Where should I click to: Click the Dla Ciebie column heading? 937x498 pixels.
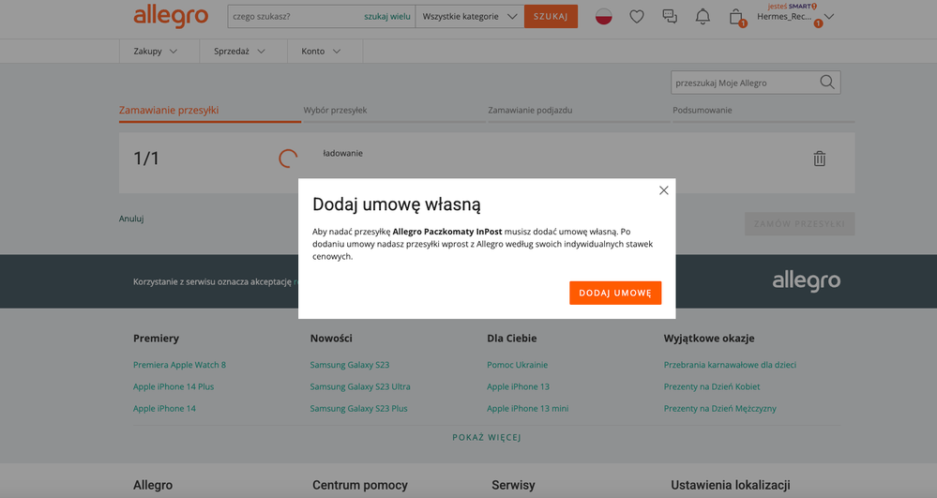pyautogui.click(x=511, y=339)
